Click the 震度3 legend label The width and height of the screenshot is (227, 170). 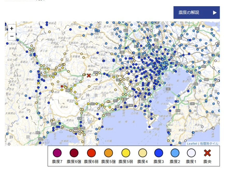(x=159, y=162)
